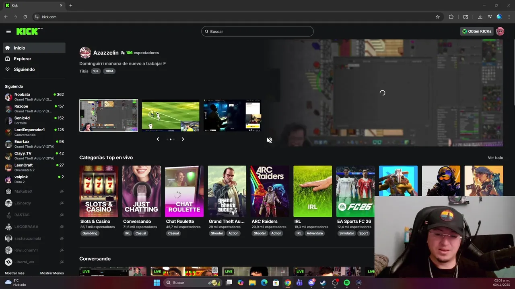
Task: Click Mostrar más in sidebar
Action: (x=14, y=273)
